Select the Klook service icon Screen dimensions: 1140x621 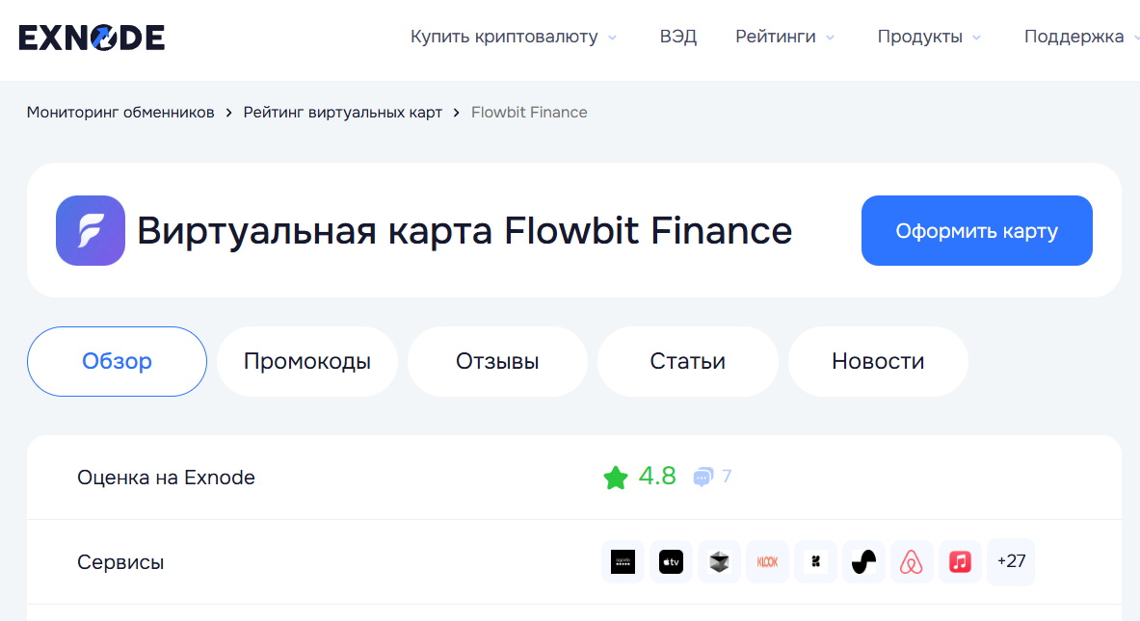coord(767,561)
